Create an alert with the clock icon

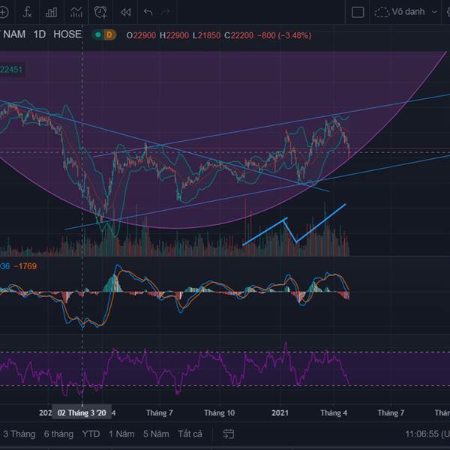pyautogui.click(x=100, y=12)
